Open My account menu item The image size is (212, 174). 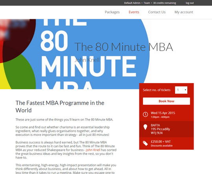pos(184,12)
